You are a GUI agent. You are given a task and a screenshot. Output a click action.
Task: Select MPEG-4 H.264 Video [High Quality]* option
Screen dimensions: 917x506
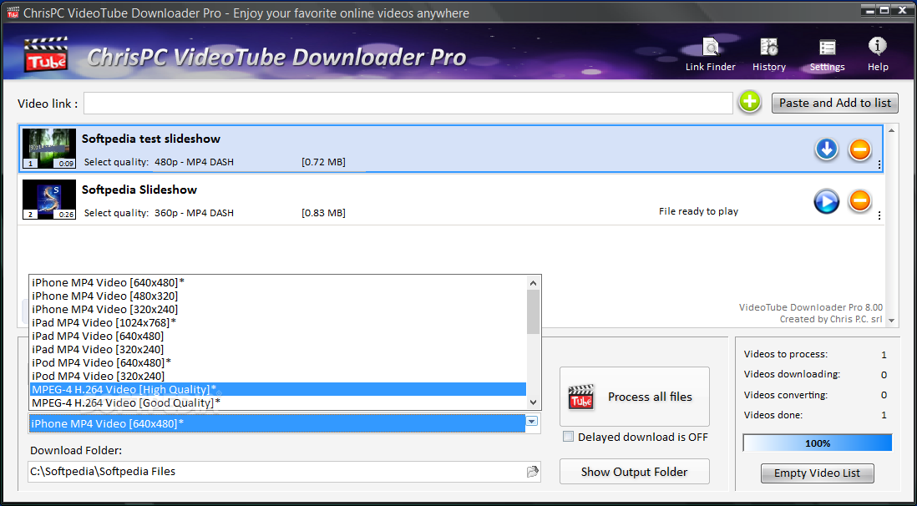pyautogui.click(x=278, y=390)
